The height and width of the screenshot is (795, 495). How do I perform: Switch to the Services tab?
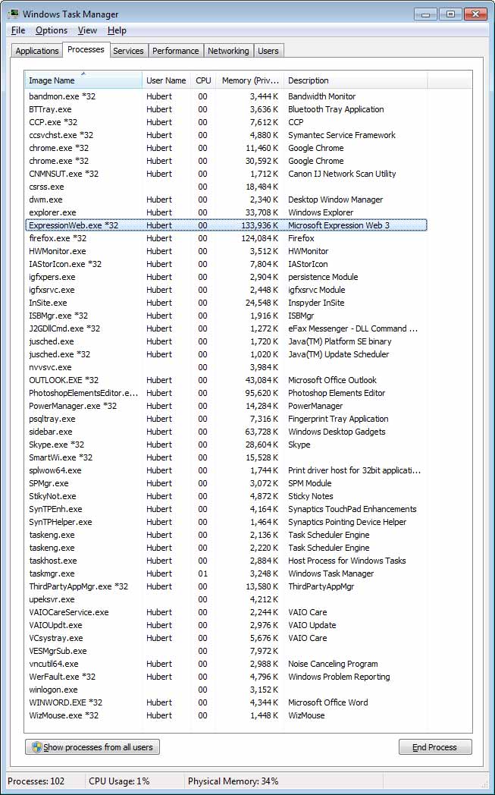[x=128, y=51]
